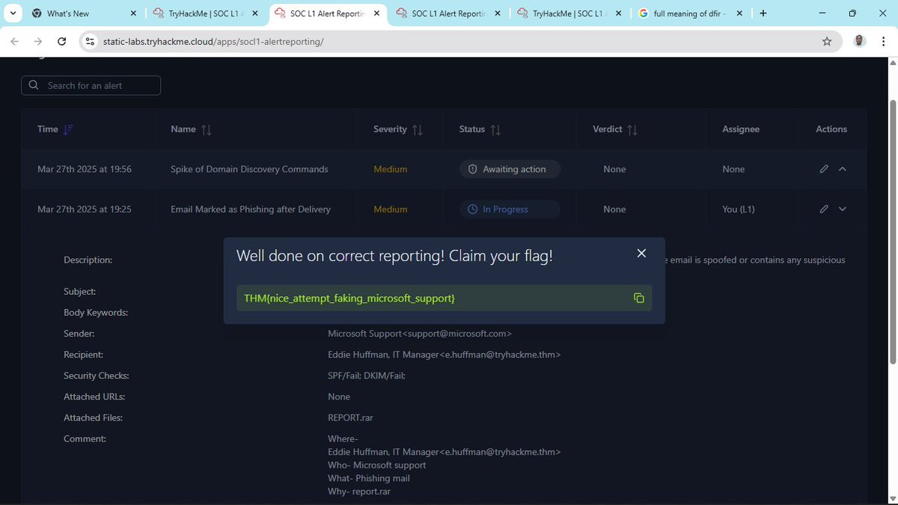Click the Awaiting action status badge
The width and height of the screenshot is (898, 505).
510,169
